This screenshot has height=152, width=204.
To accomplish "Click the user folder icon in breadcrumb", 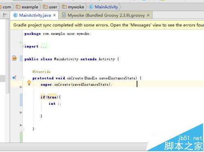I will 45,7.
